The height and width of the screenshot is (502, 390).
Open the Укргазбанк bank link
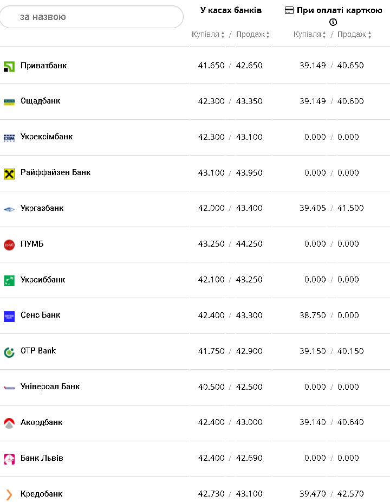pyautogui.click(x=42, y=208)
